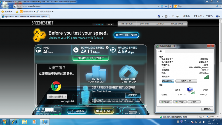Click Properties (P) shield button in dialog
The image size is (222, 125).
(x=166, y=102)
